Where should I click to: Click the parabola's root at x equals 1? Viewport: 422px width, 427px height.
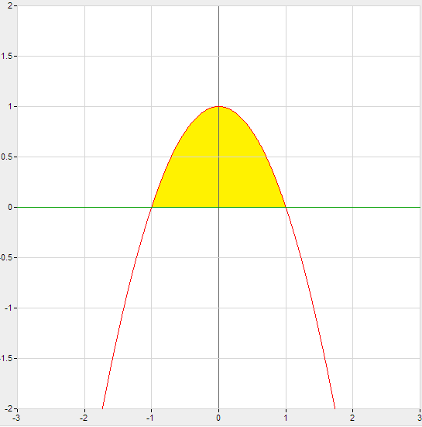[286, 207]
